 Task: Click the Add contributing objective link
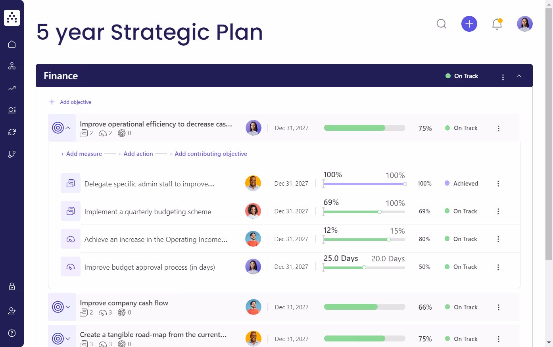[x=208, y=153]
